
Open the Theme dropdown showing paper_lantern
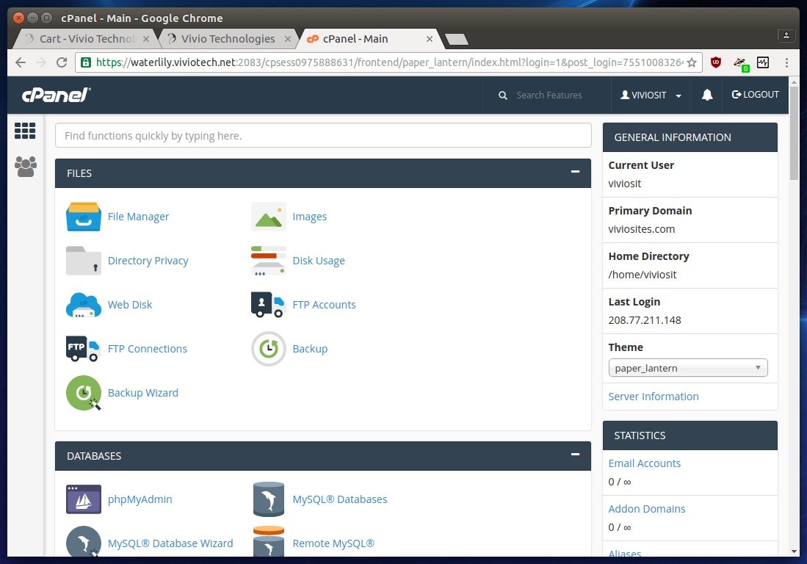pyautogui.click(x=687, y=368)
